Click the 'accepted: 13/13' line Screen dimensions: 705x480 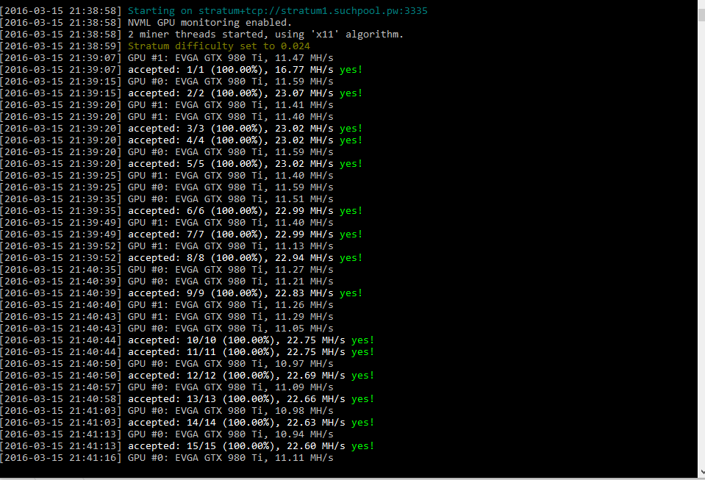(x=187, y=399)
